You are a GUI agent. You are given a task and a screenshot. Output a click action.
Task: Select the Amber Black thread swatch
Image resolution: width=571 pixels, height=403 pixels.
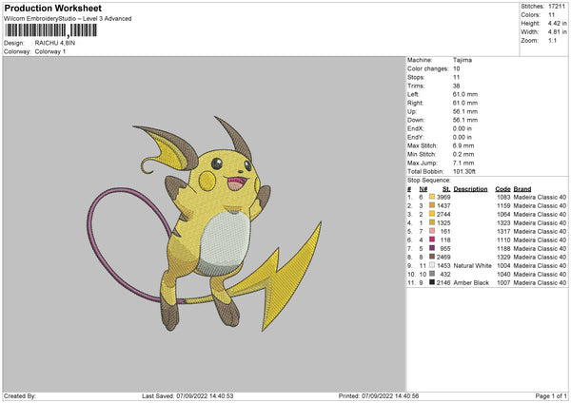432,282
